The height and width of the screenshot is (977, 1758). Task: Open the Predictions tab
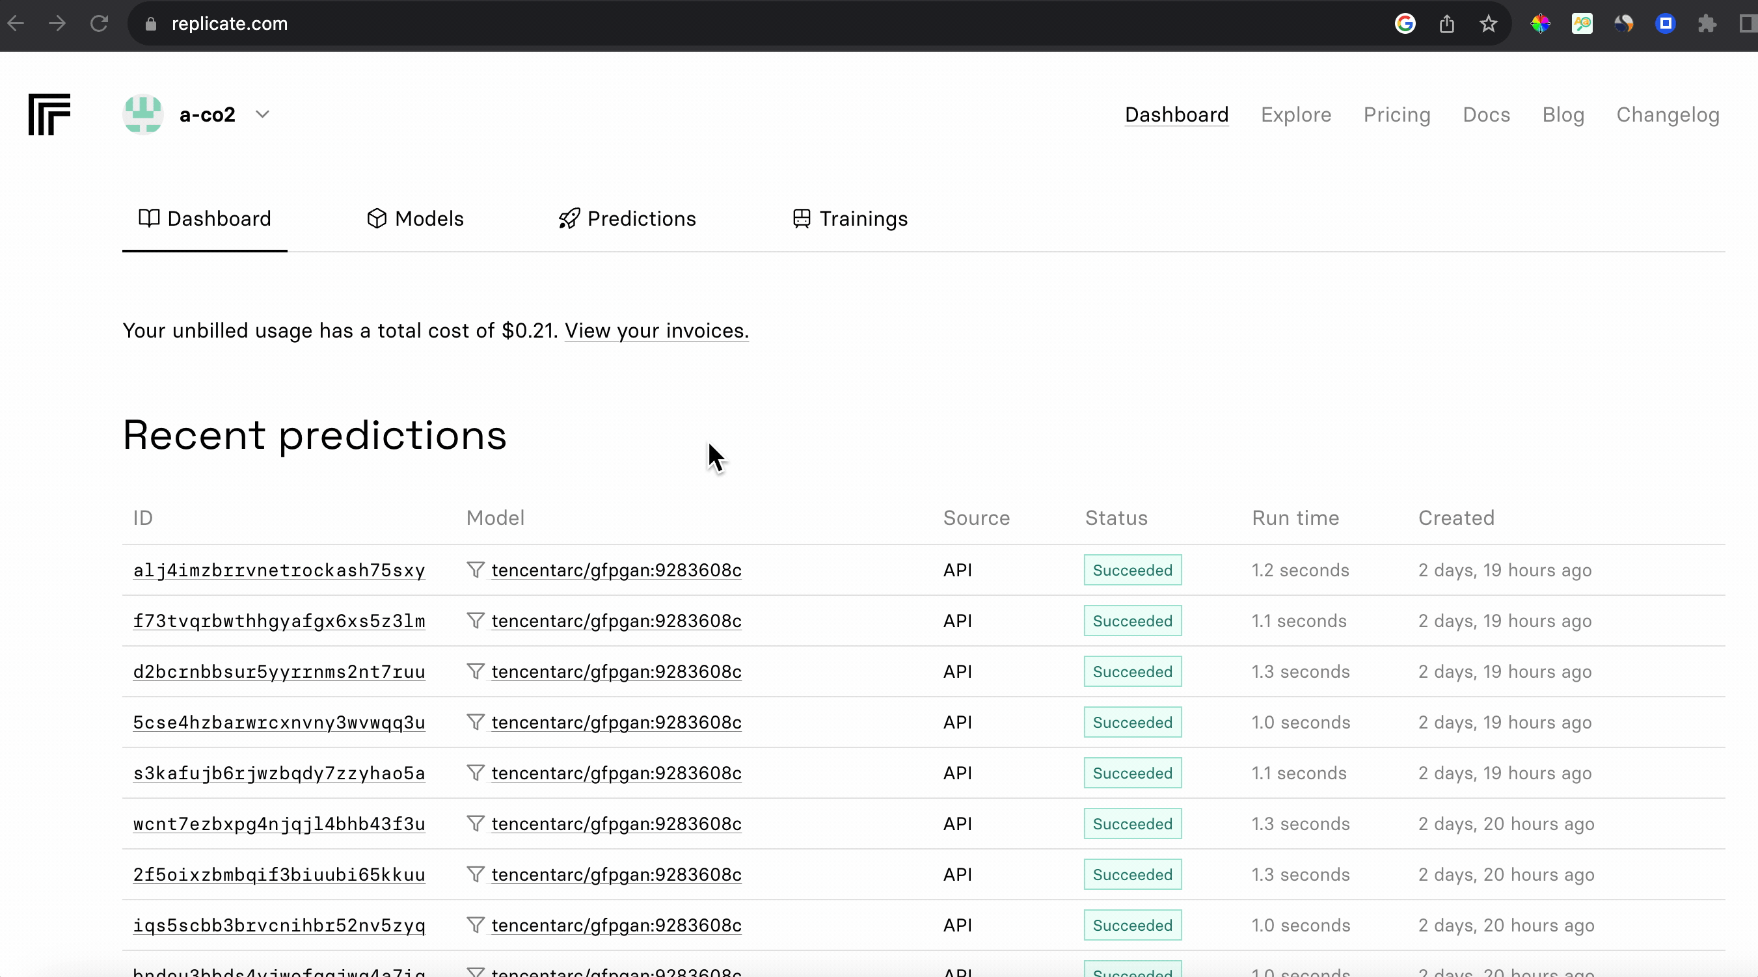coord(627,219)
